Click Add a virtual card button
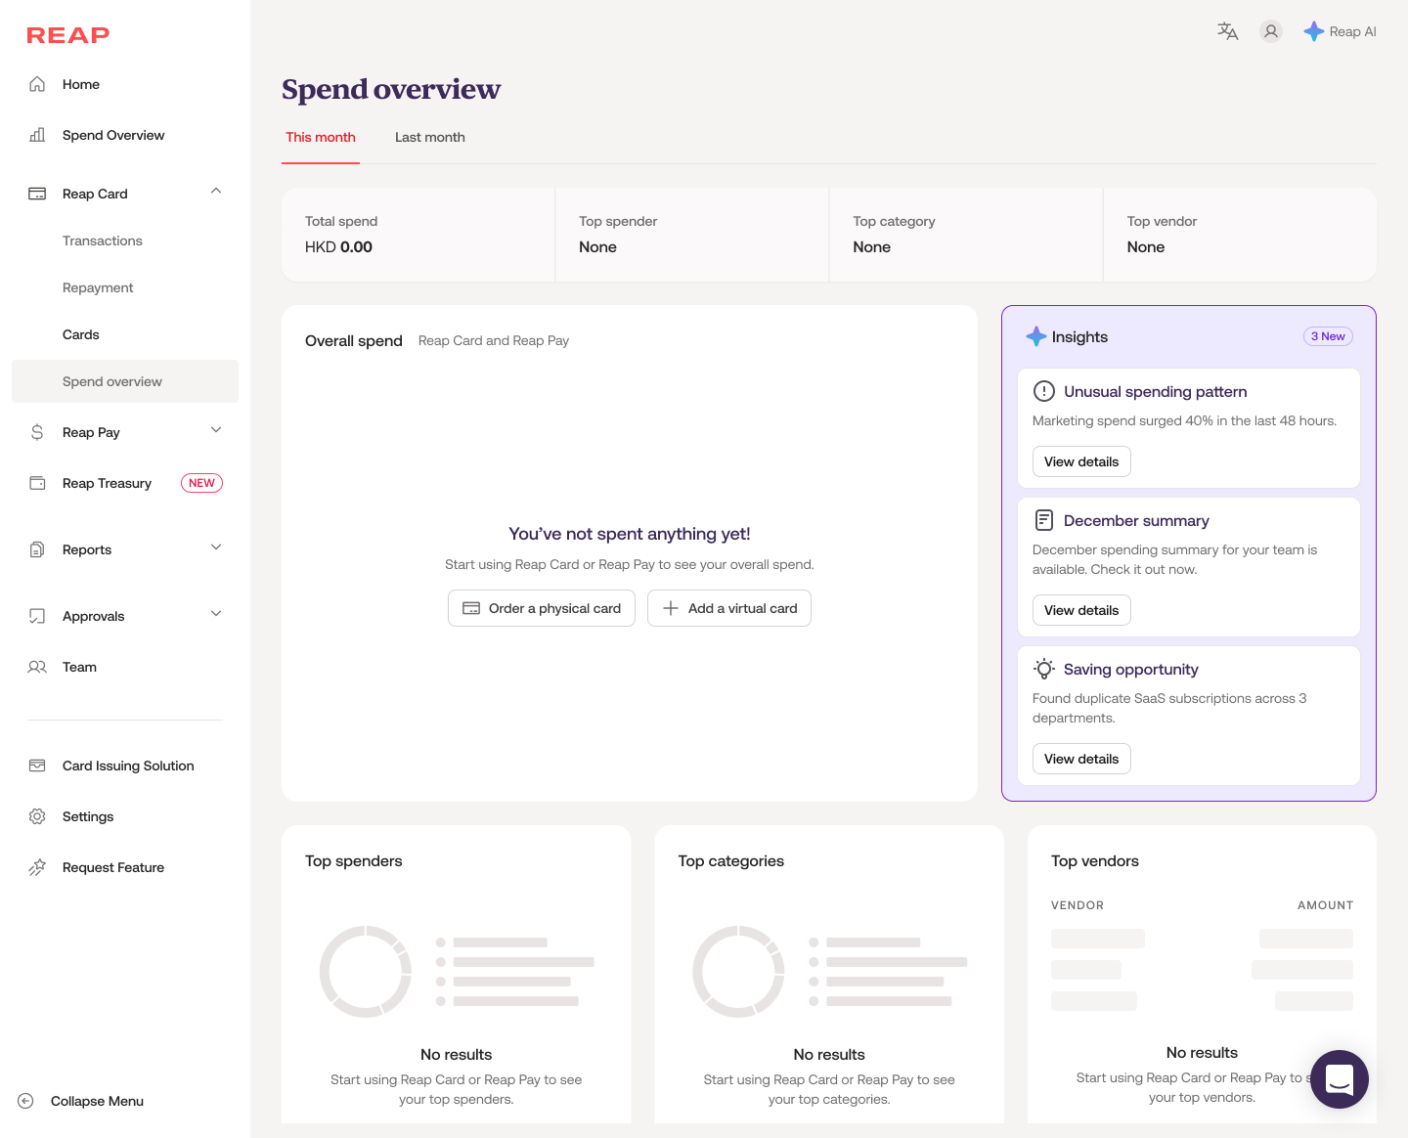This screenshot has height=1138, width=1408. [729, 608]
